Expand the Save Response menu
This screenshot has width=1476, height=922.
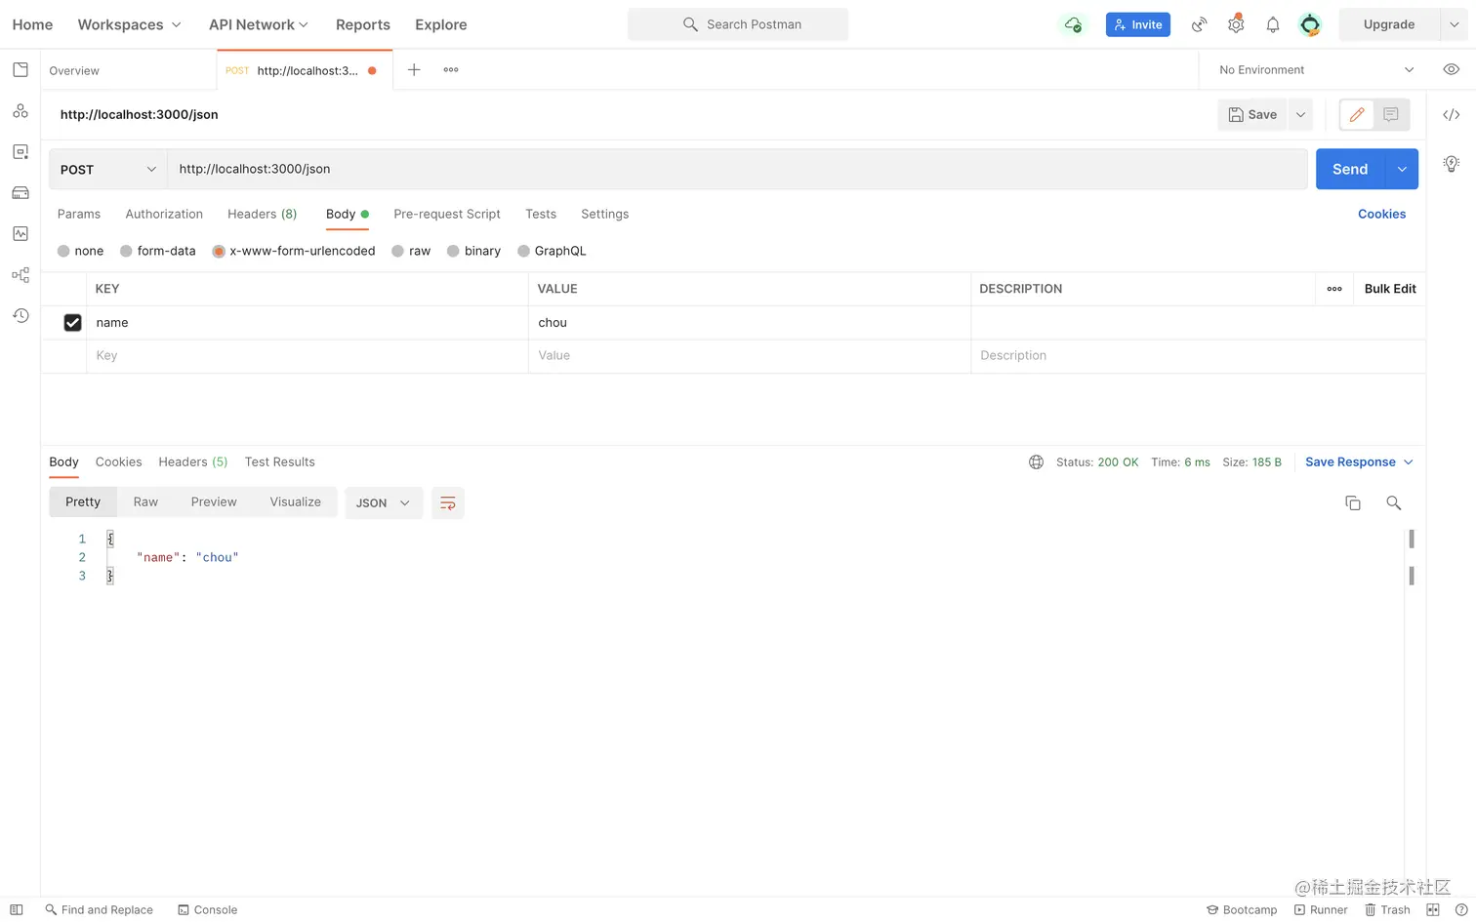pos(1359,462)
